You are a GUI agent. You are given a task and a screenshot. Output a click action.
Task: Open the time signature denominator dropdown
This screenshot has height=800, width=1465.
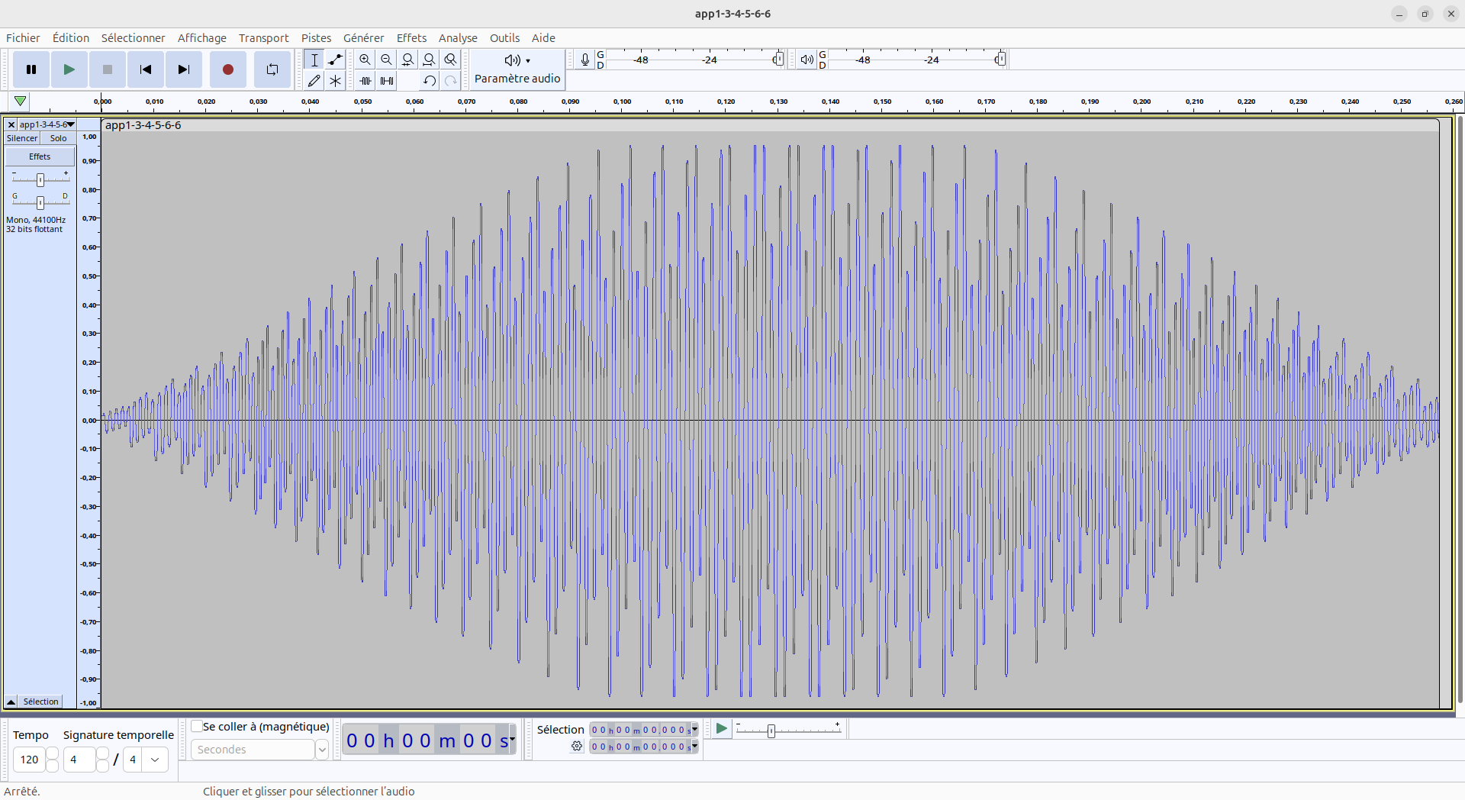coord(155,760)
